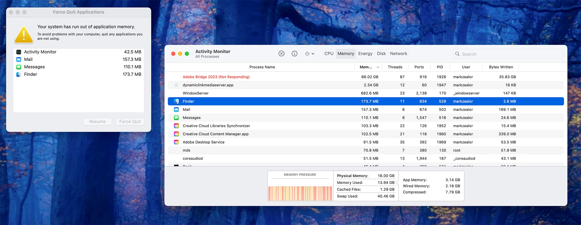Click the Creative Cloud Content Manager.app icon
The height and width of the screenshot is (225, 581).
[176, 134]
